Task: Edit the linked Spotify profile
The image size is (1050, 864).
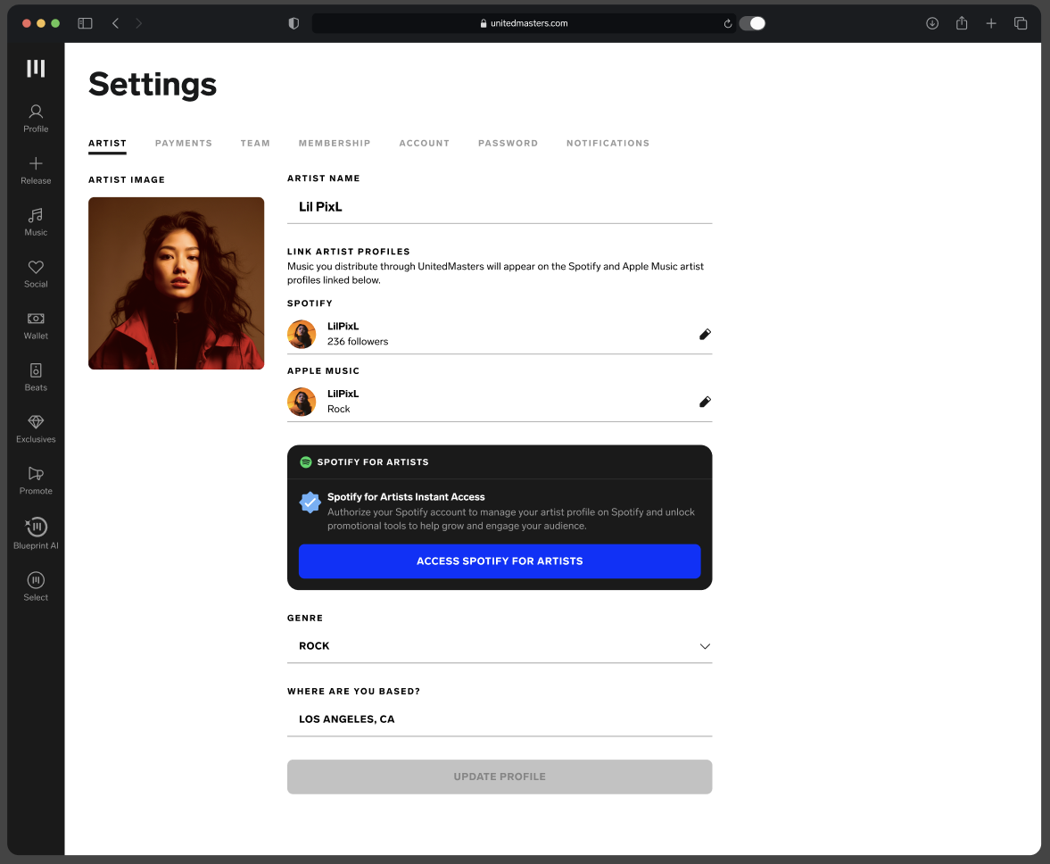Action: click(x=705, y=334)
